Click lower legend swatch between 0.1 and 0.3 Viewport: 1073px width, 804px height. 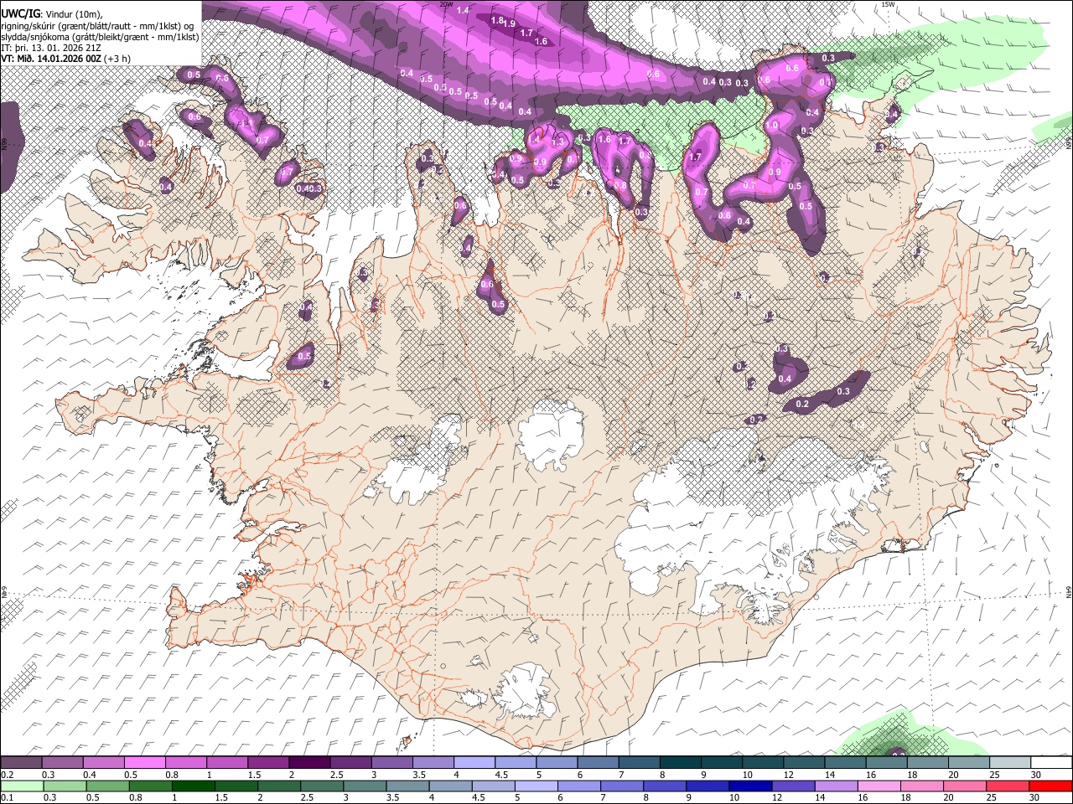point(22,786)
